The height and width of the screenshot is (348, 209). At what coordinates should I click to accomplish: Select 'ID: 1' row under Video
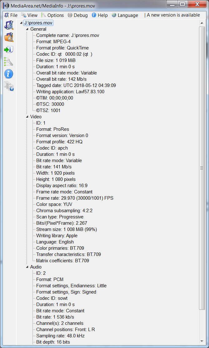point(41,123)
